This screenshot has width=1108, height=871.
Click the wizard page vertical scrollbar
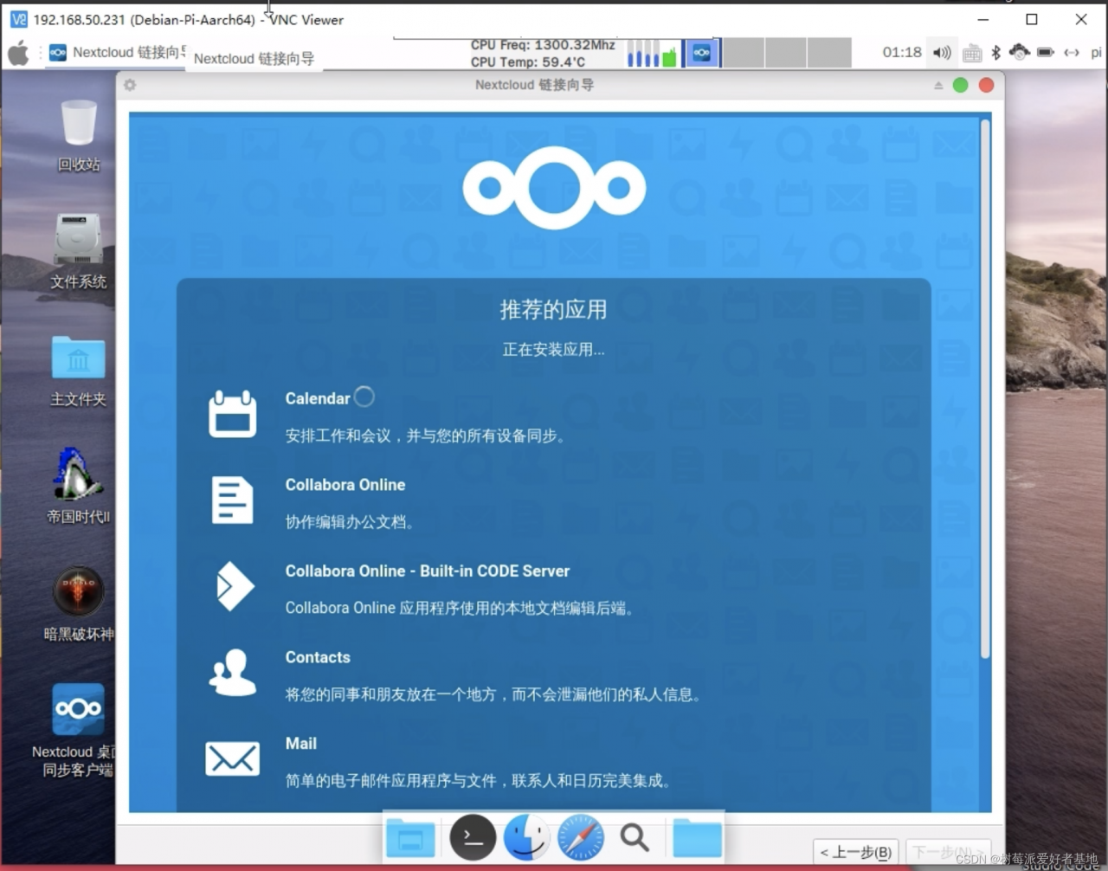coord(985,390)
